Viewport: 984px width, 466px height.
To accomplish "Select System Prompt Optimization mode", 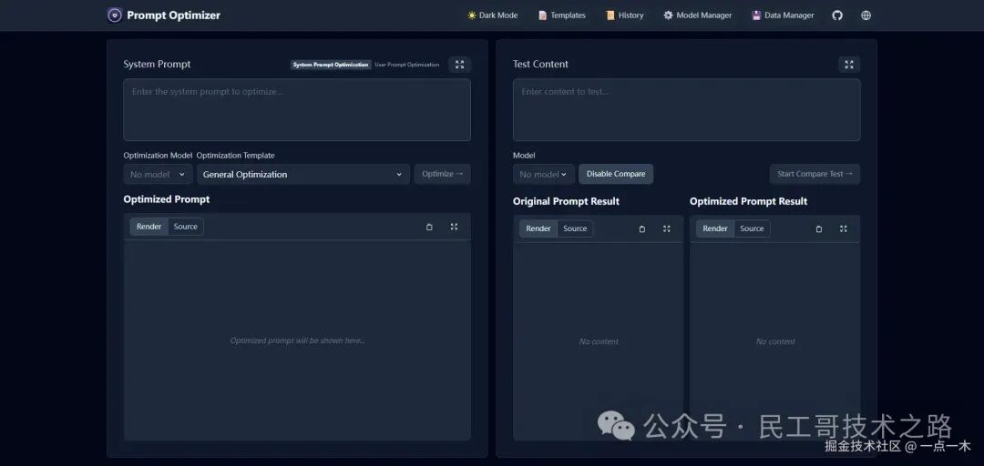I will tap(331, 65).
